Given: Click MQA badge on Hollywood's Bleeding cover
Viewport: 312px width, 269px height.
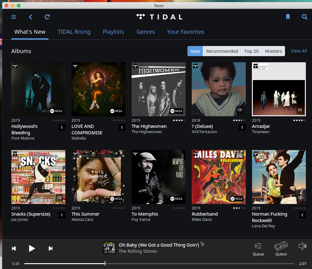Looking at the screenshot, I should tap(56, 111).
